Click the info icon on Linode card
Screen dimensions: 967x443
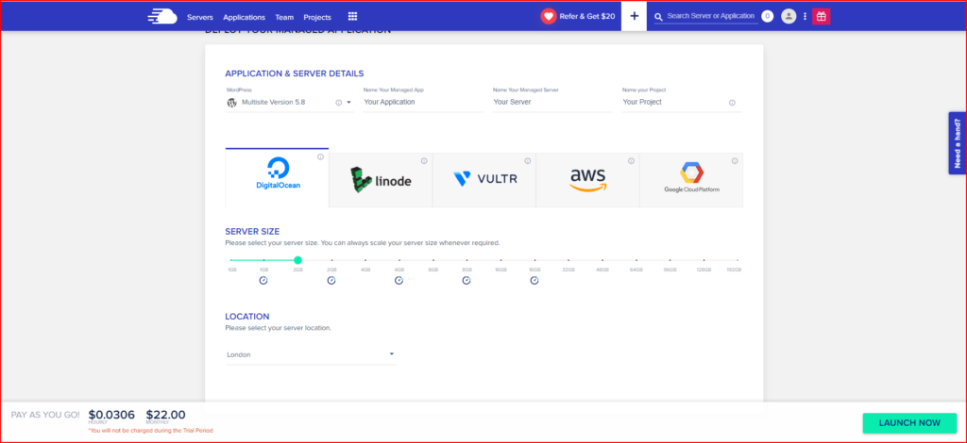point(424,161)
